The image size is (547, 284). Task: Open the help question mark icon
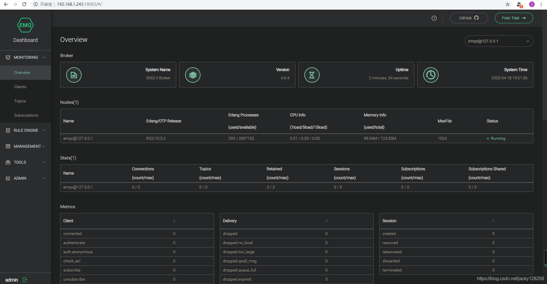[x=434, y=18]
